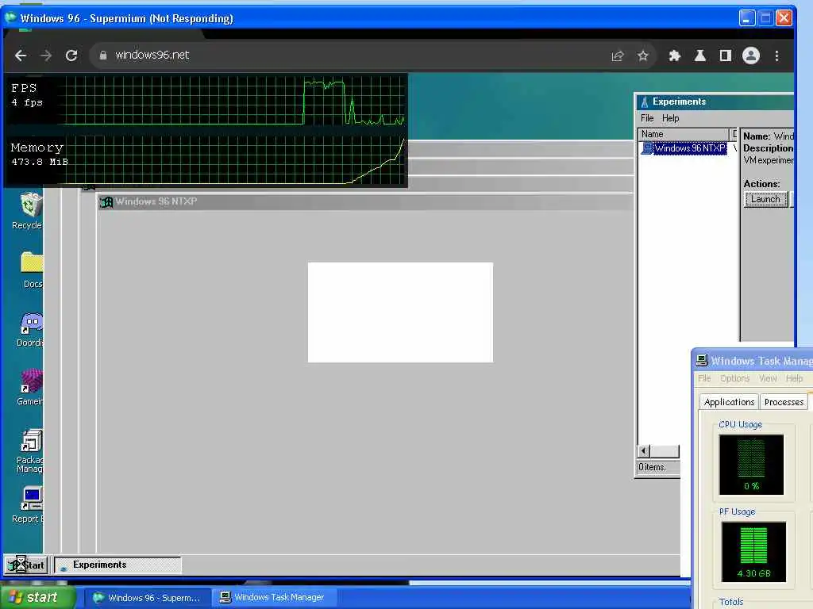Click the Memory graph overlay
This screenshot has height=609, width=813.
click(x=206, y=159)
